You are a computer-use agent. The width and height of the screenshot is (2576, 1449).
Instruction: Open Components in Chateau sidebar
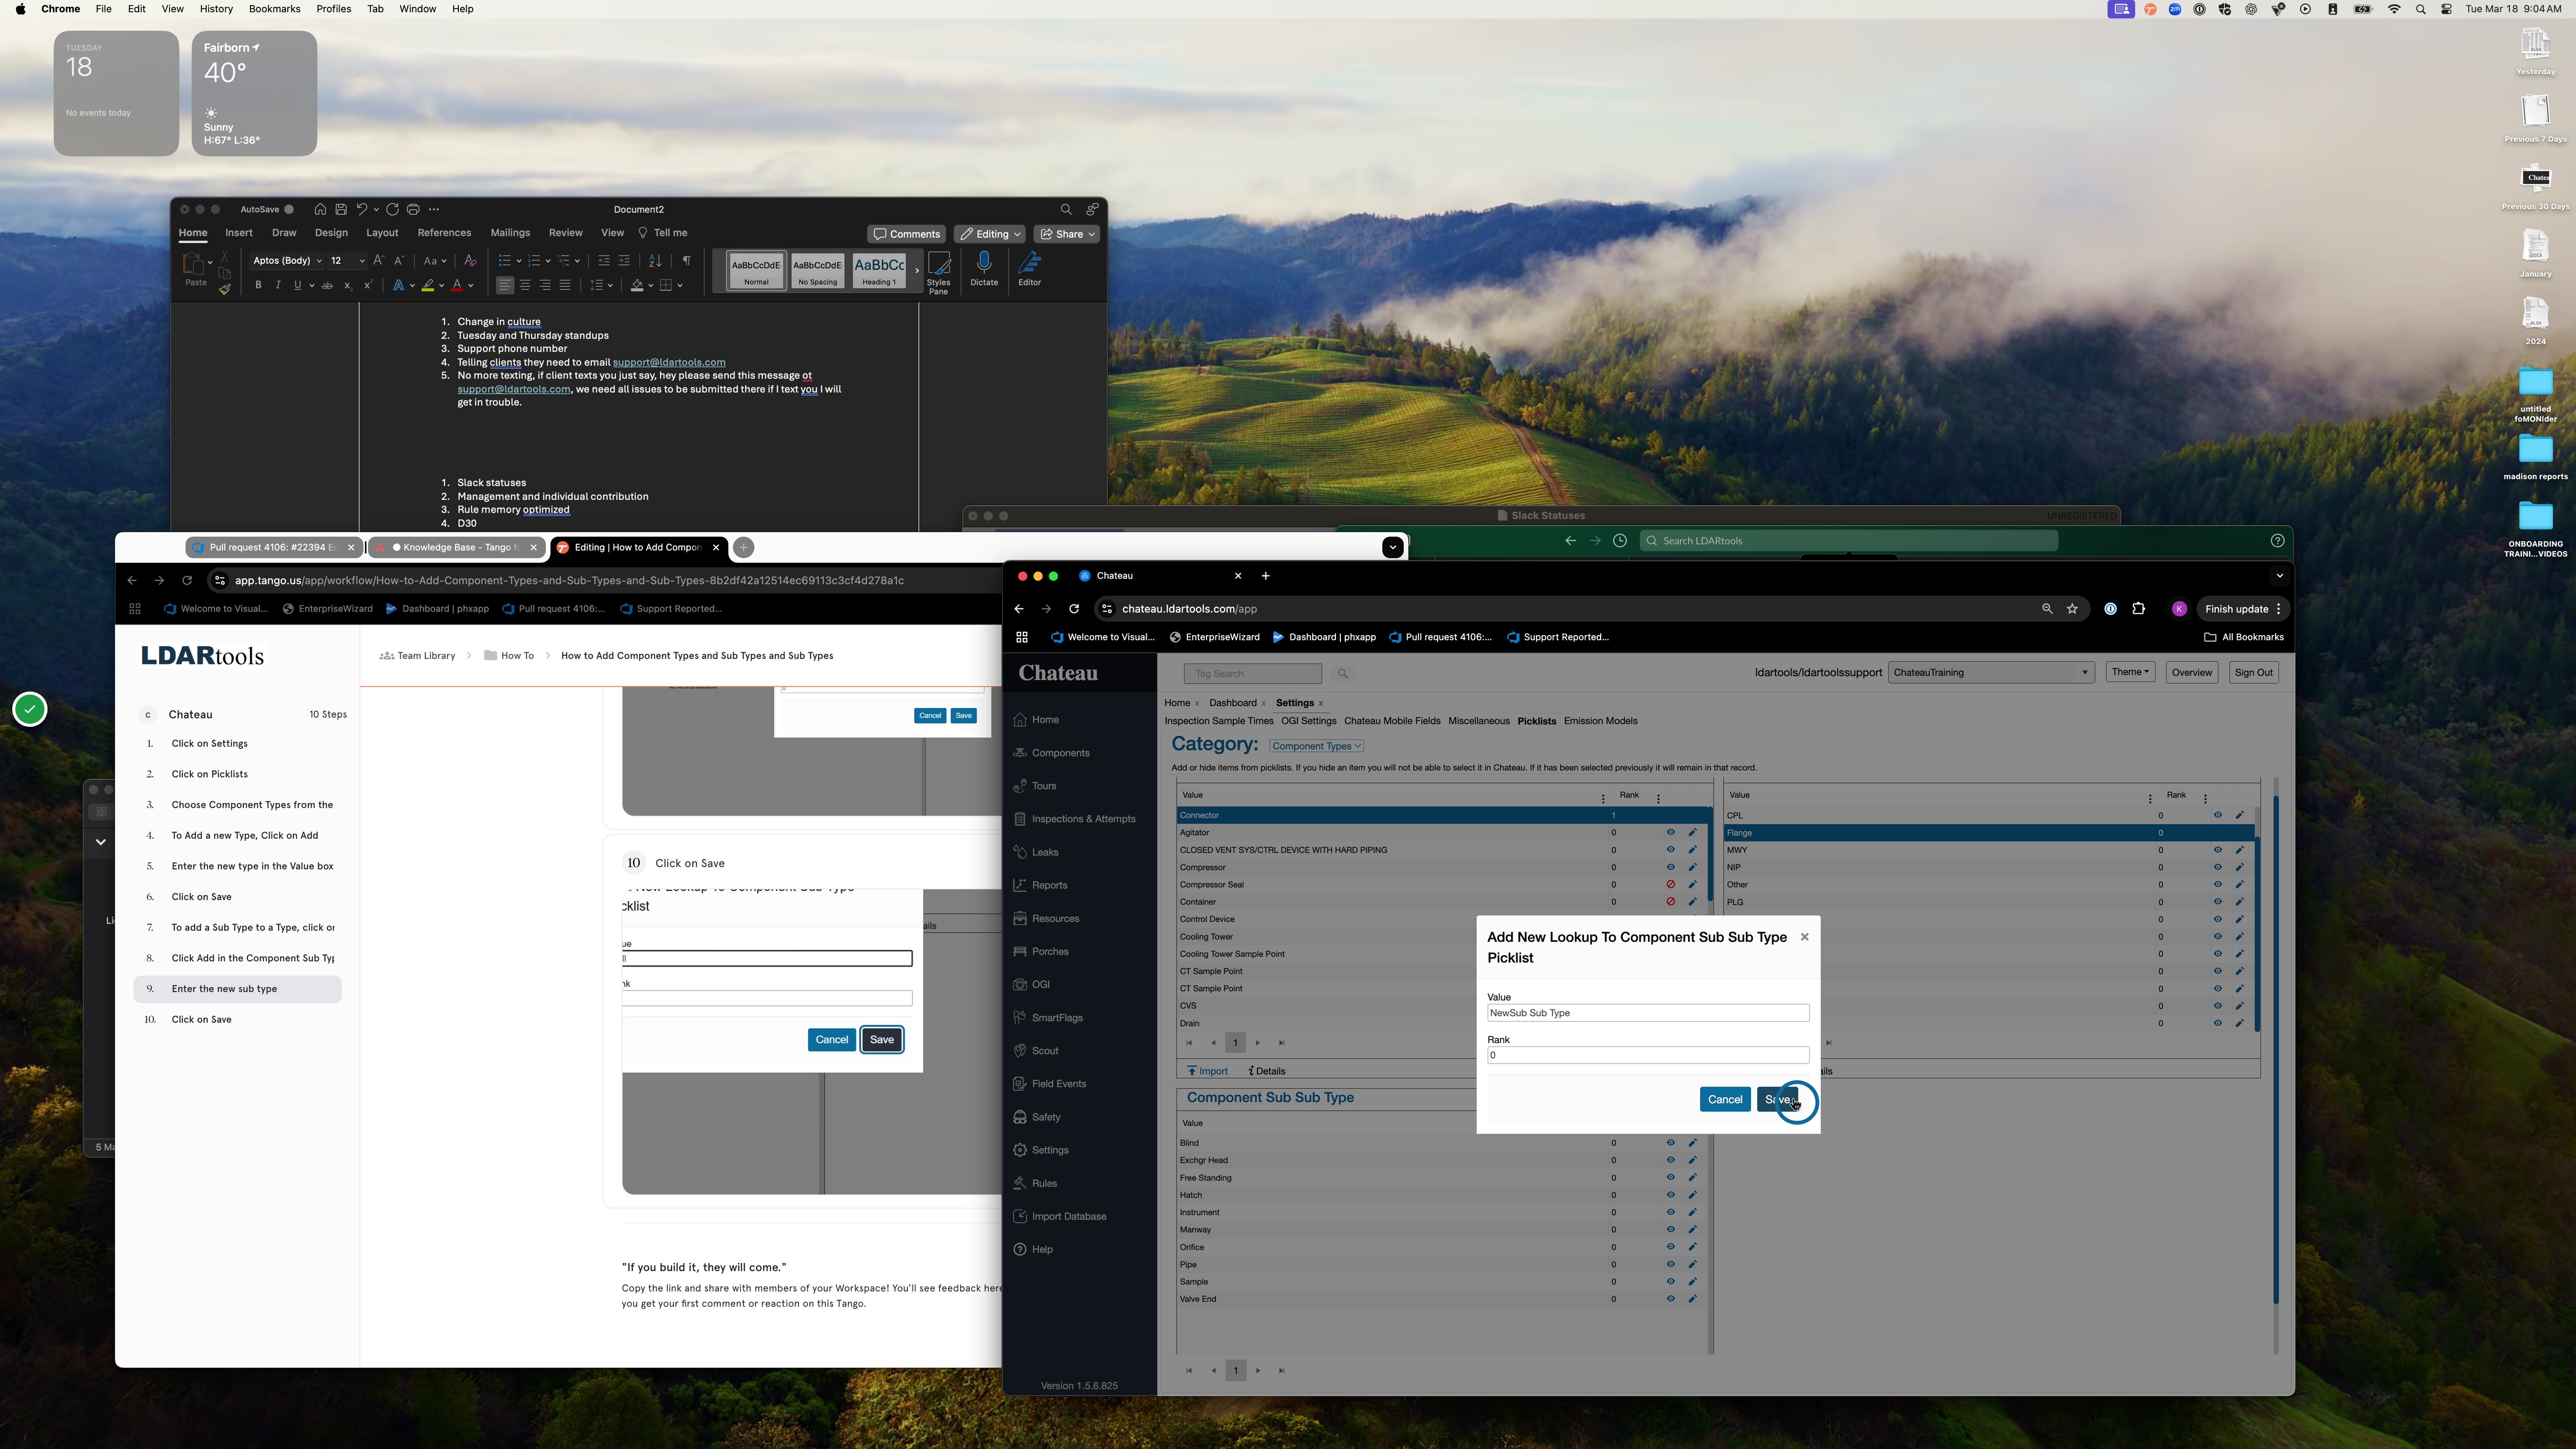coord(1060,753)
